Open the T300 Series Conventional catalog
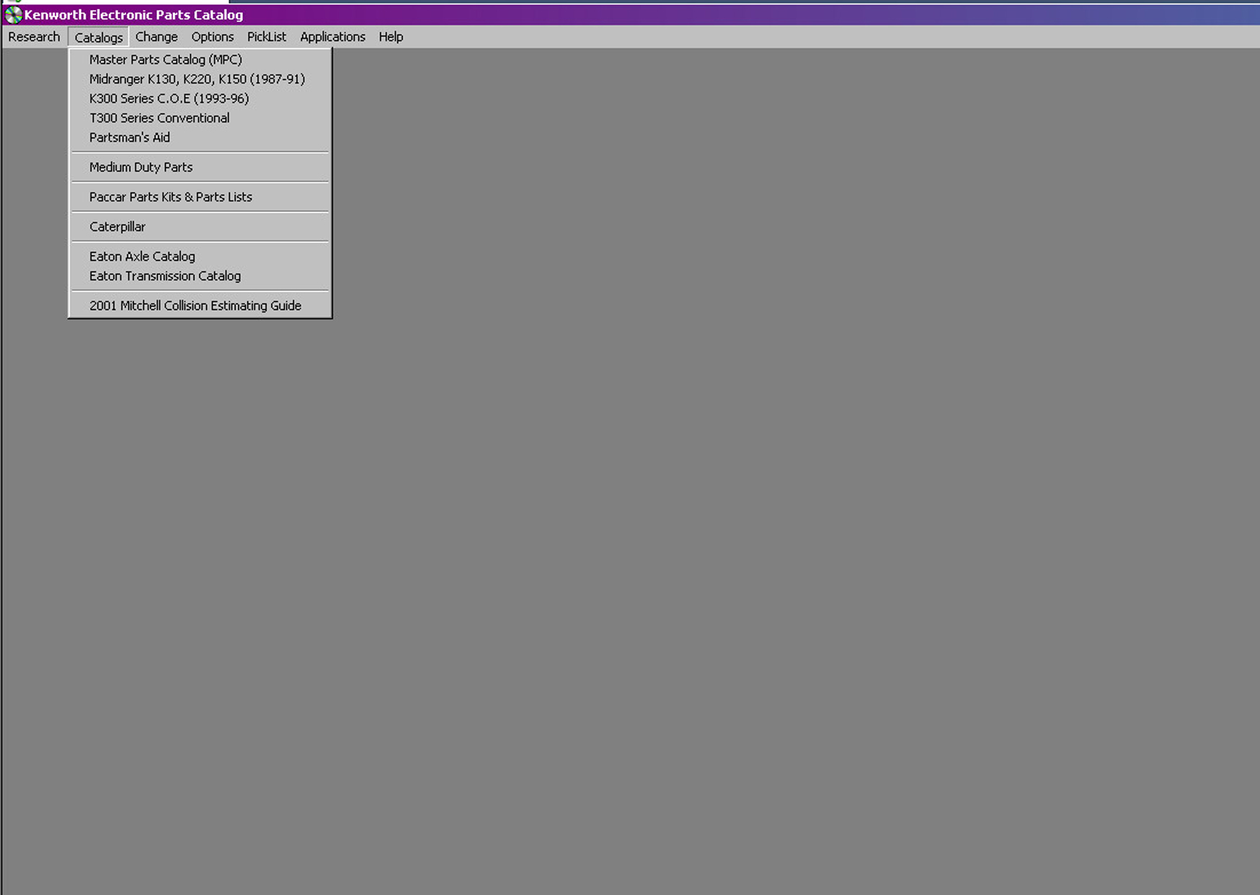 pos(159,118)
